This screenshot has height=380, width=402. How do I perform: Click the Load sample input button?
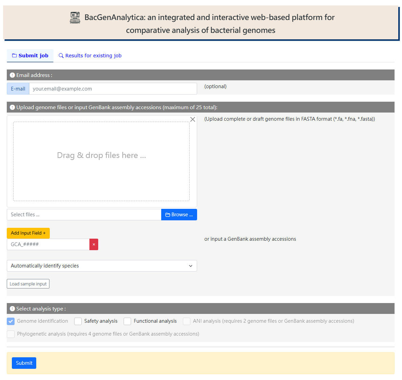[28, 284]
